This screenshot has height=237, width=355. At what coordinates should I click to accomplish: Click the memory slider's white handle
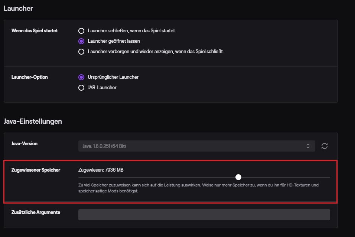click(238, 177)
